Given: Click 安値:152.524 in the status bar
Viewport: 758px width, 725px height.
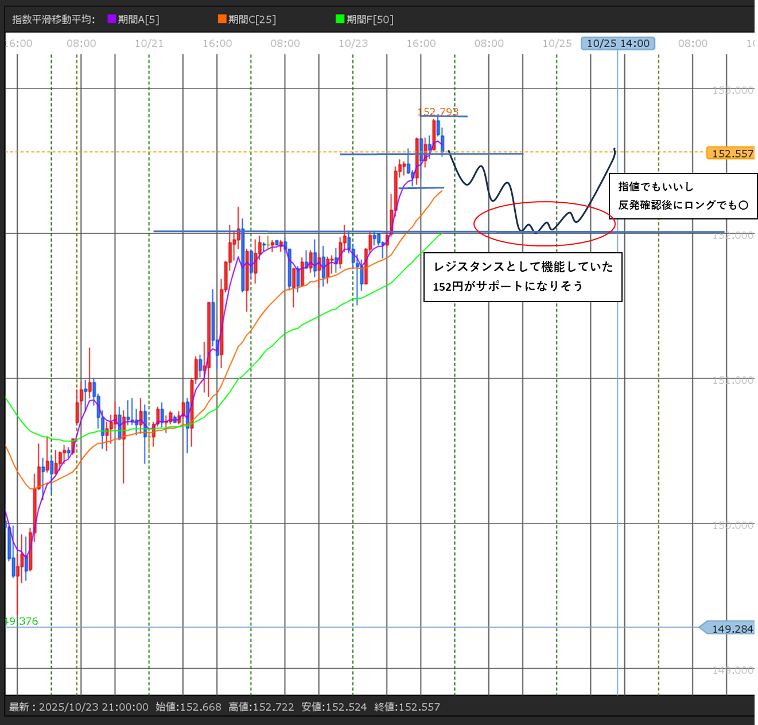Looking at the screenshot, I should (x=334, y=707).
